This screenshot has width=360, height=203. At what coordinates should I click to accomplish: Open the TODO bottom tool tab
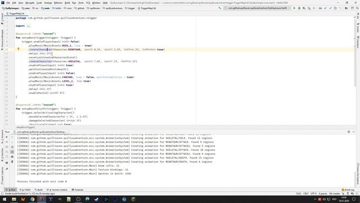25,190
